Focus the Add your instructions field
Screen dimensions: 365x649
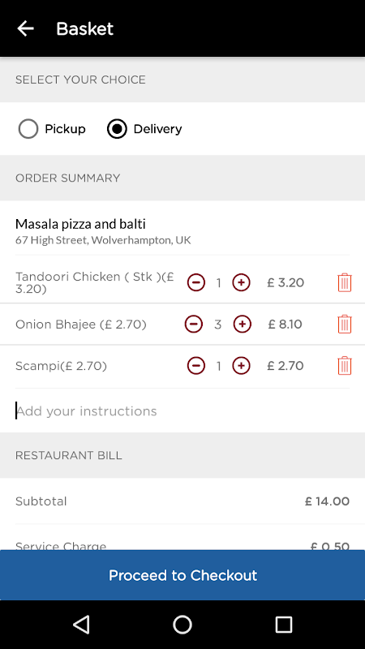[182, 411]
